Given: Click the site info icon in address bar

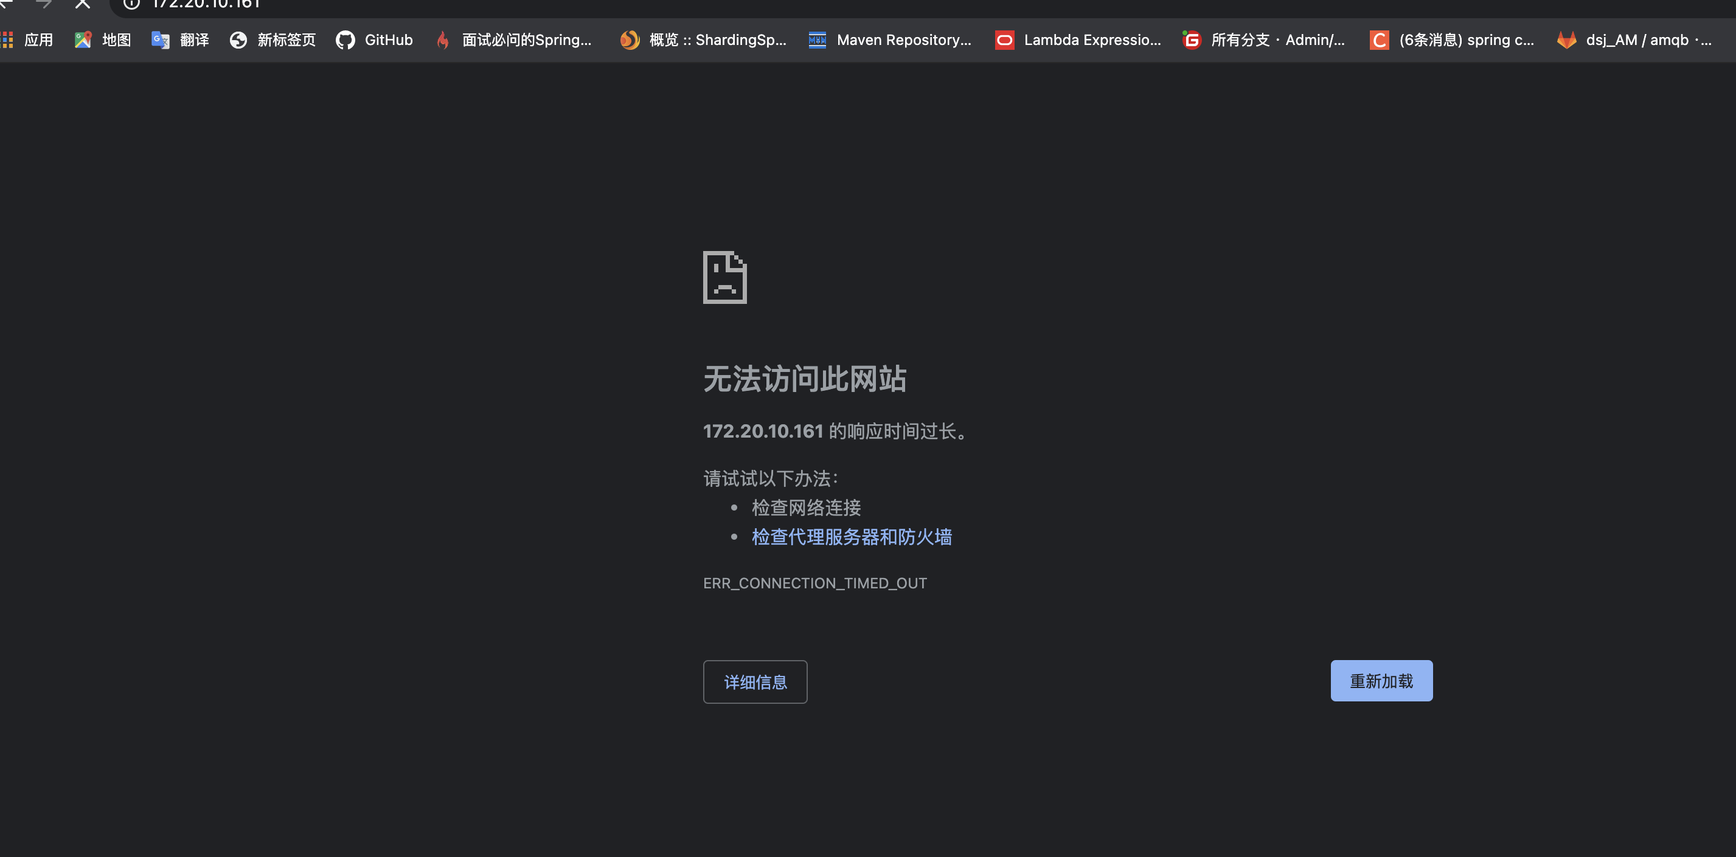Looking at the screenshot, I should coord(131,4).
